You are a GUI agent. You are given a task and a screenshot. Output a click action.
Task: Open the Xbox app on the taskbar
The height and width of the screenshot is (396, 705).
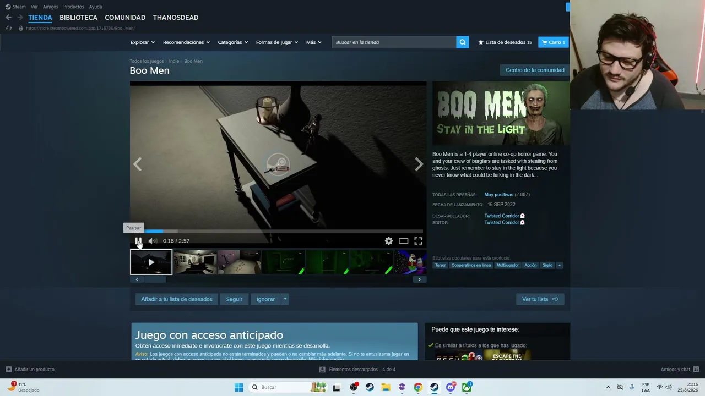467,387
